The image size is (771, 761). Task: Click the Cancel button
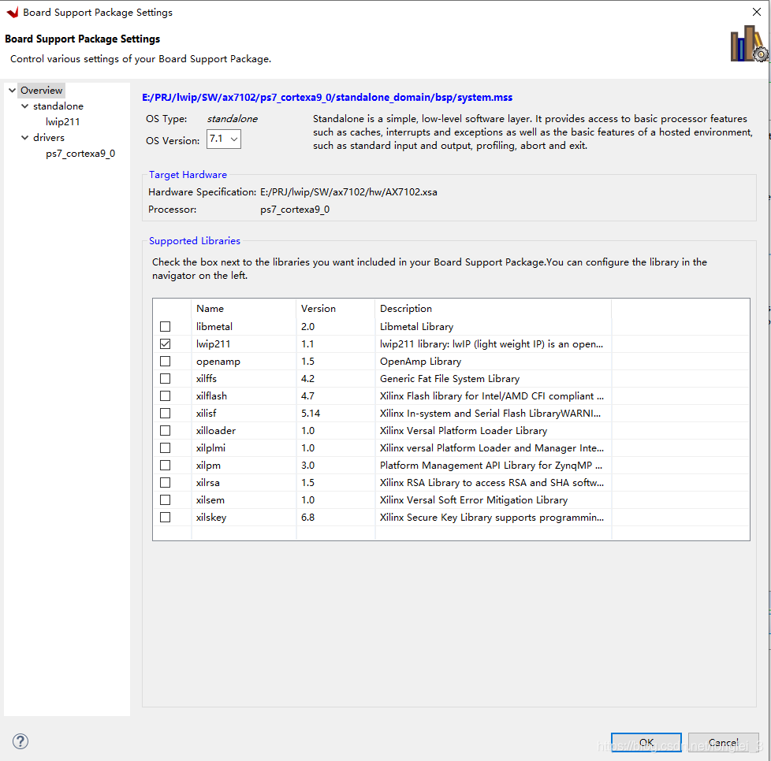tap(723, 742)
